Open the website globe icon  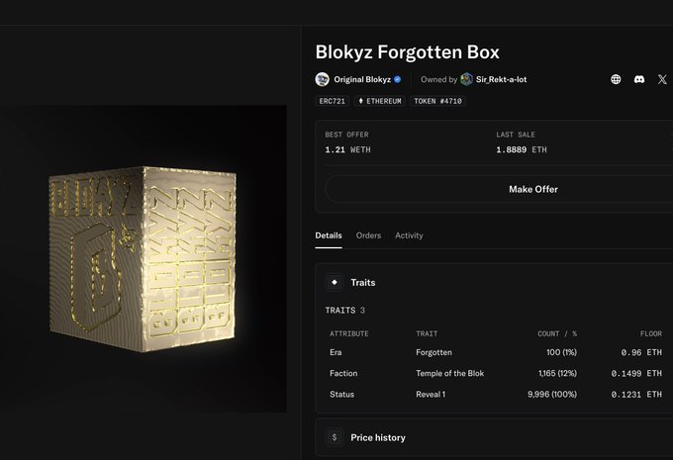[616, 79]
